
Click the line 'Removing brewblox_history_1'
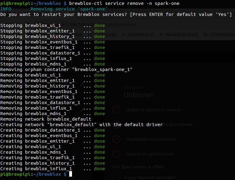pos(53,86)
